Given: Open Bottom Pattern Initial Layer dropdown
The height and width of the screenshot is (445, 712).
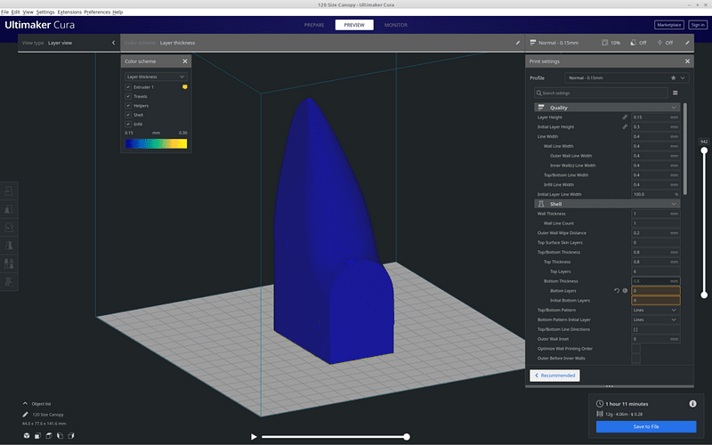Looking at the screenshot, I should [656, 320].
